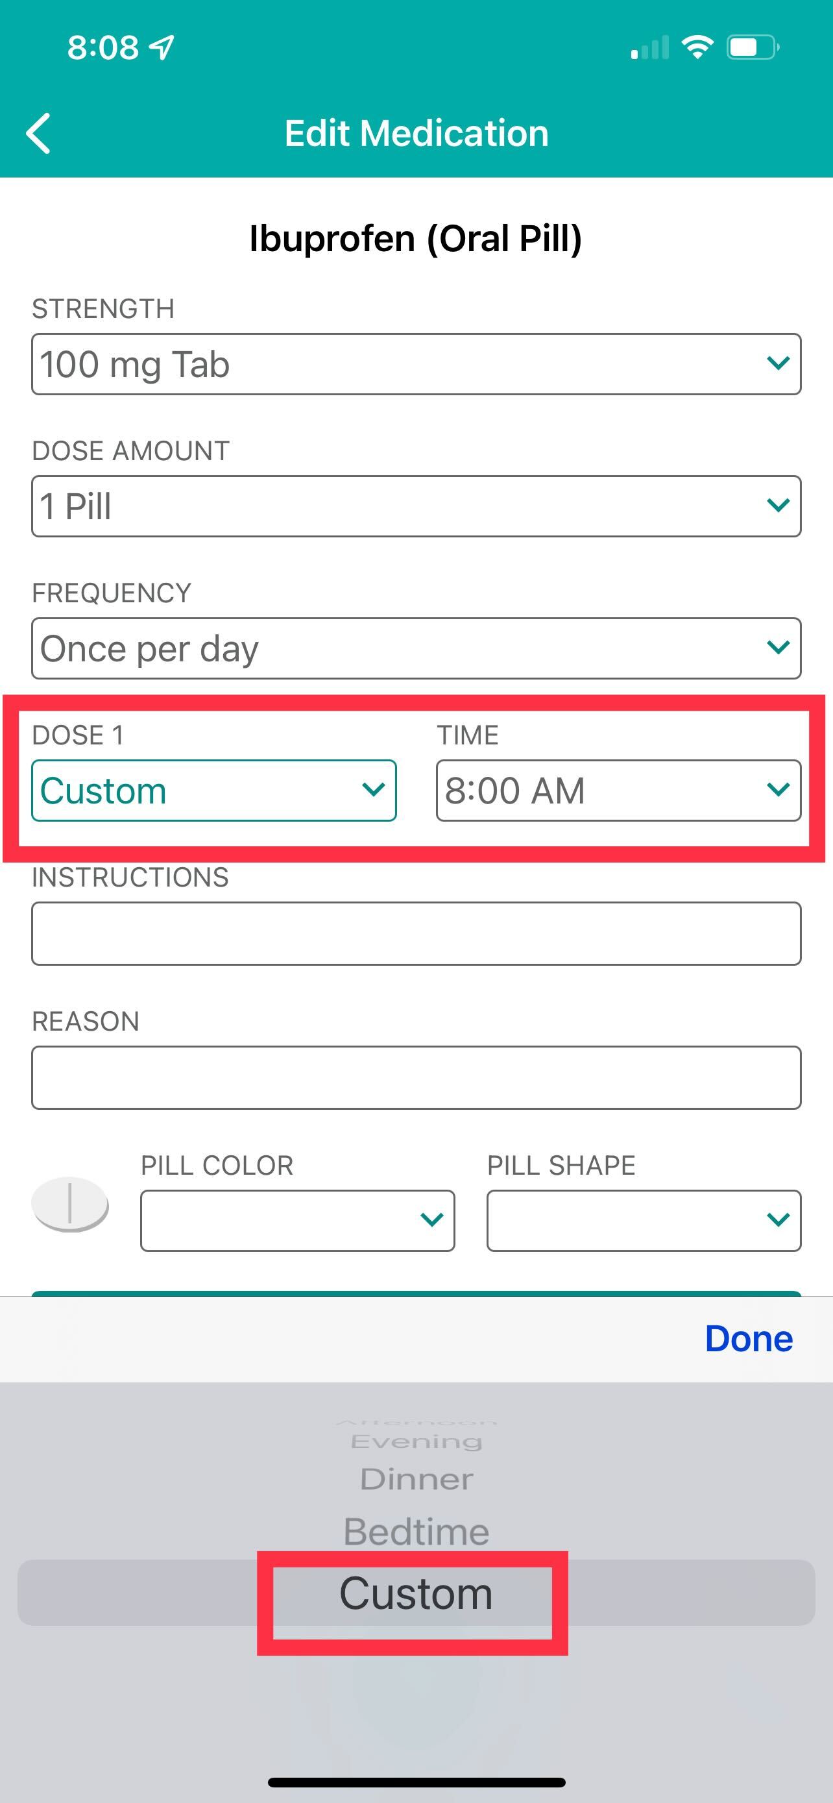Screen dimensions: 833x1803
Task: Click the Reason text field
Action: [x=416, y=1077]
